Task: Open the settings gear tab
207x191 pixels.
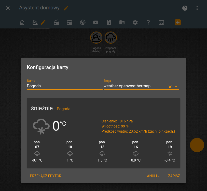Action: coord(135,22)
